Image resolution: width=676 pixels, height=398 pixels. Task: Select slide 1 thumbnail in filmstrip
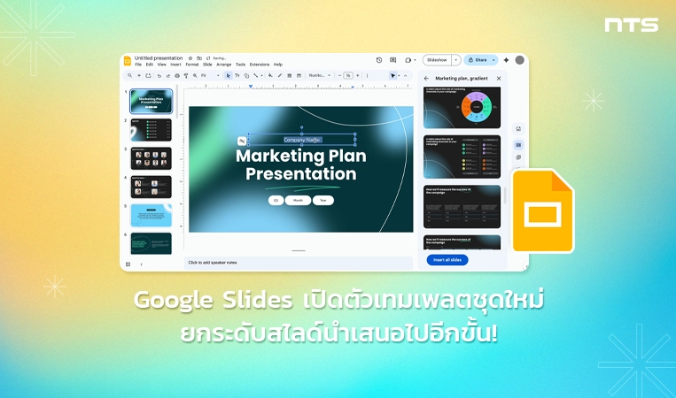tap(152, 101)
